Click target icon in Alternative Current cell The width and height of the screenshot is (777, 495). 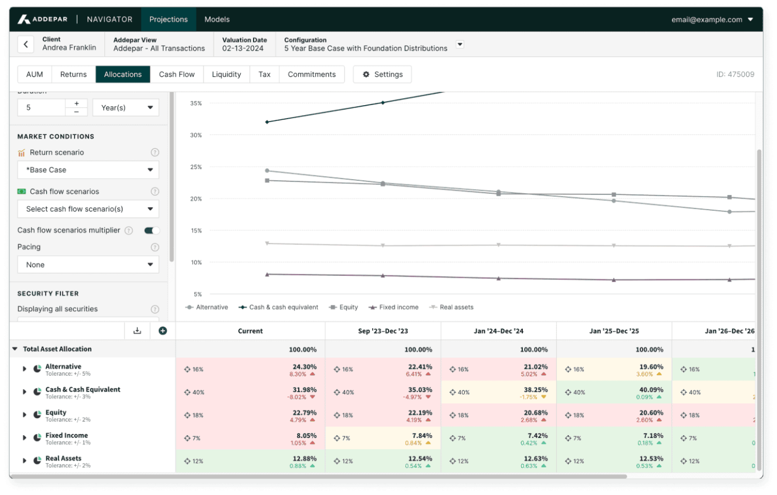(x=187, y=369)
